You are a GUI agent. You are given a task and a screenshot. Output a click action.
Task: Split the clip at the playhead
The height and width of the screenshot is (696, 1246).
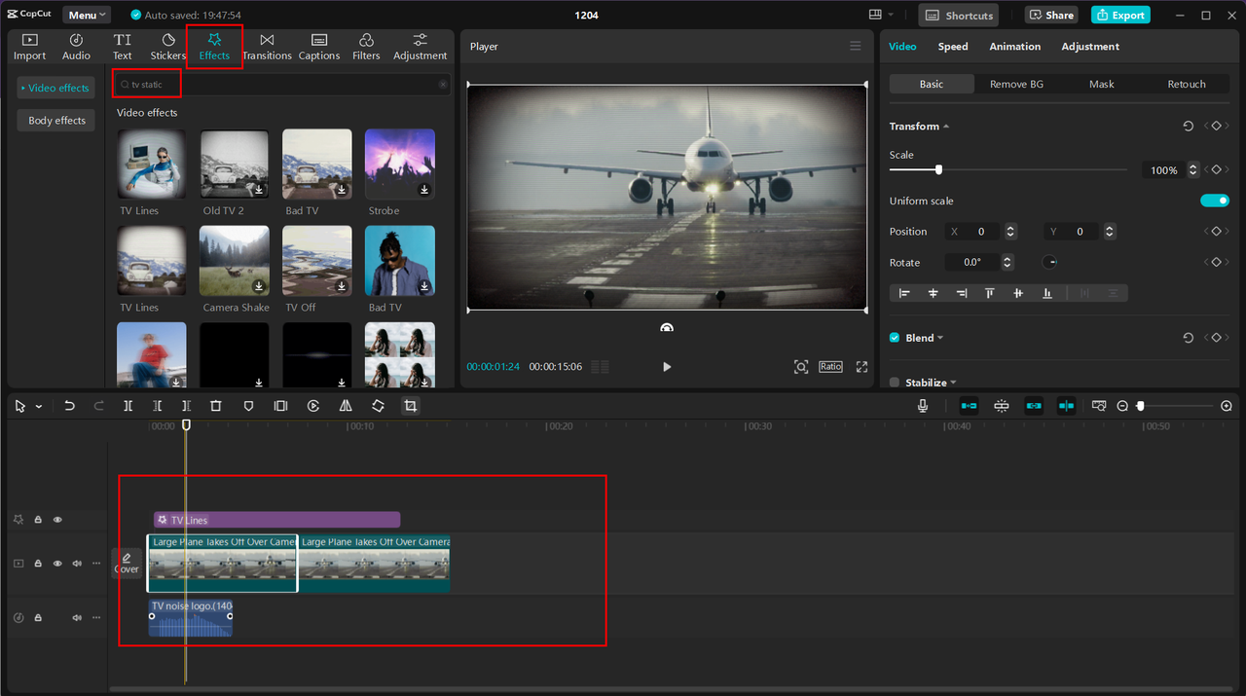[x=128, y=406]
